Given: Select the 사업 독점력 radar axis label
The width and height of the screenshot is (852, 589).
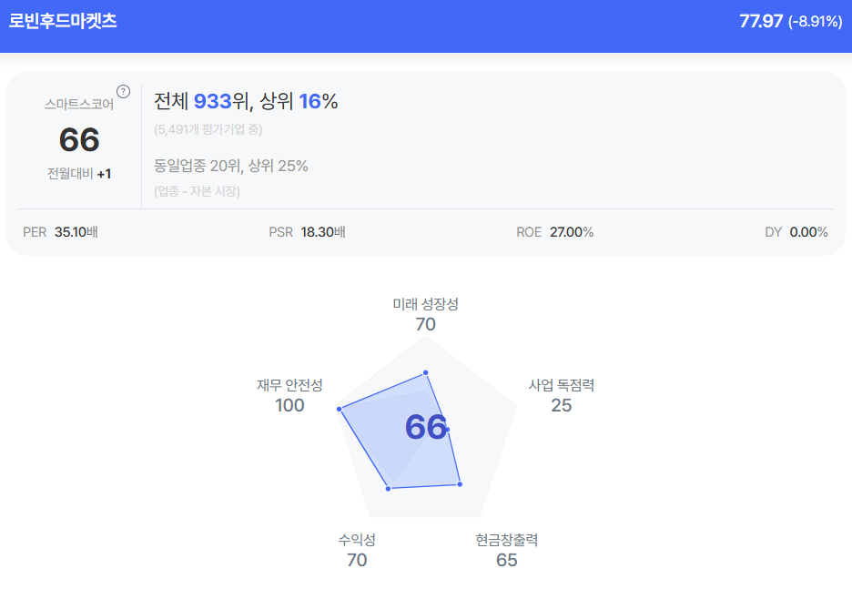Looking at the screenshot, I should (x=562, y=385).
